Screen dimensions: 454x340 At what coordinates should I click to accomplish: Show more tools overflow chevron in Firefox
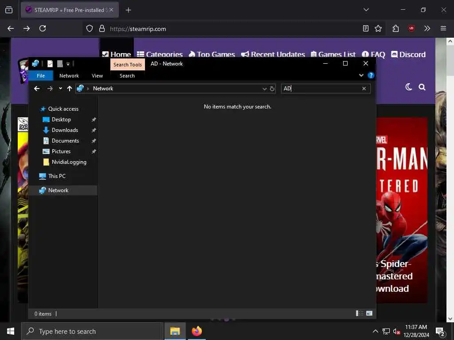point(427,28)
